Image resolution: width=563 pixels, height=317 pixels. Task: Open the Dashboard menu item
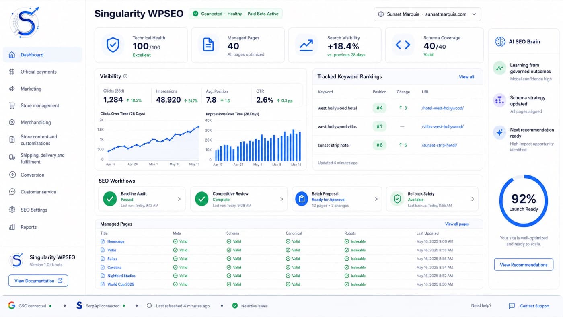[43, 55]
